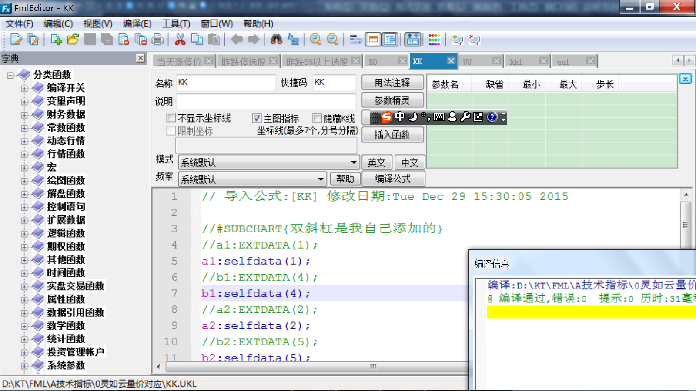This screenshot has height=391, width=696.
Task: Uncheck the 主图指标 checkbox
Action: [257, 118]
